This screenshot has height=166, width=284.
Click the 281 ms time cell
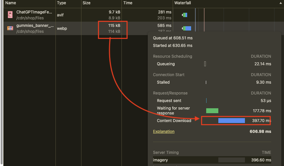pyautogui.click(x=164, y=12)
